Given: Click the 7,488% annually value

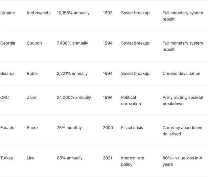Looking at the screenshot, I should pyautogui.click(x=72, y=43).
